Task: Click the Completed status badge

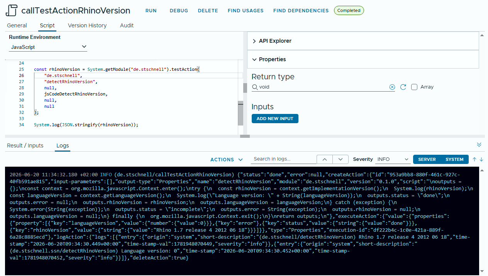Action: [349, 11]
